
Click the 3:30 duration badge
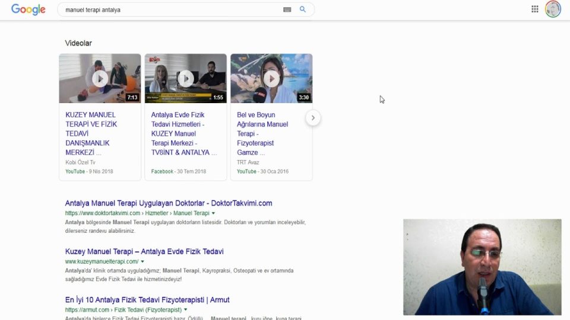coord(304,97)
